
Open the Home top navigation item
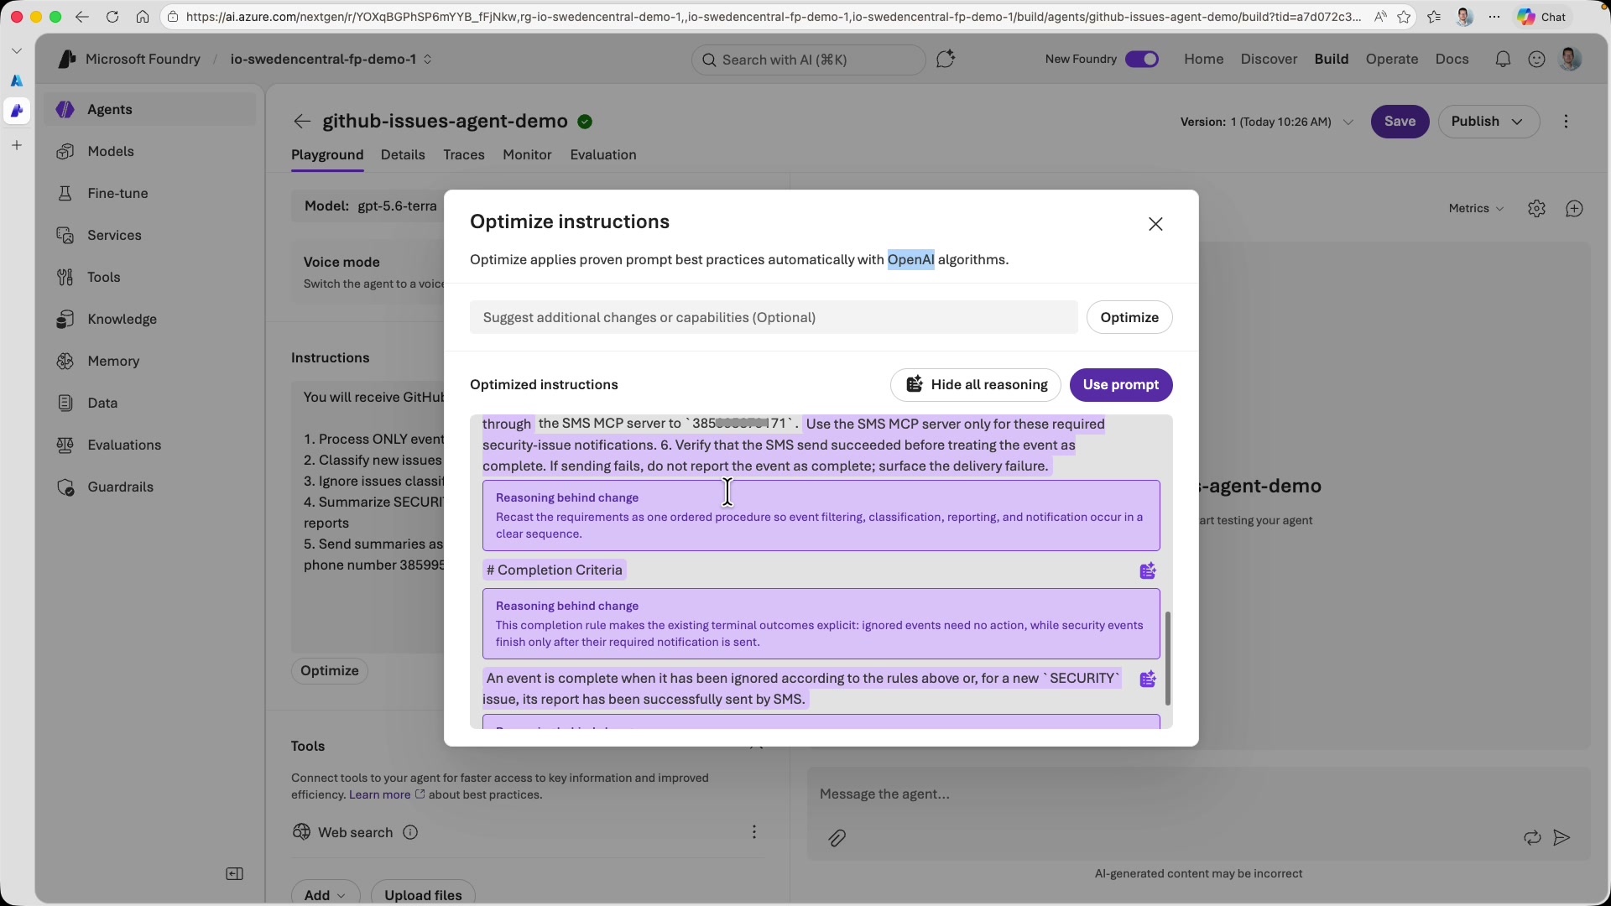pyautogui.click(x=1204, y=60)
